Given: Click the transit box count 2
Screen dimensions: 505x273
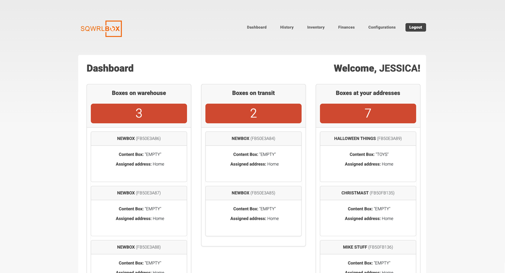Looking at the screenshot, I should (x=253, y=113).
